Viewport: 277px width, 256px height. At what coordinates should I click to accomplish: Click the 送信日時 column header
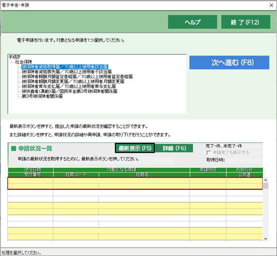tap(31, 170)
